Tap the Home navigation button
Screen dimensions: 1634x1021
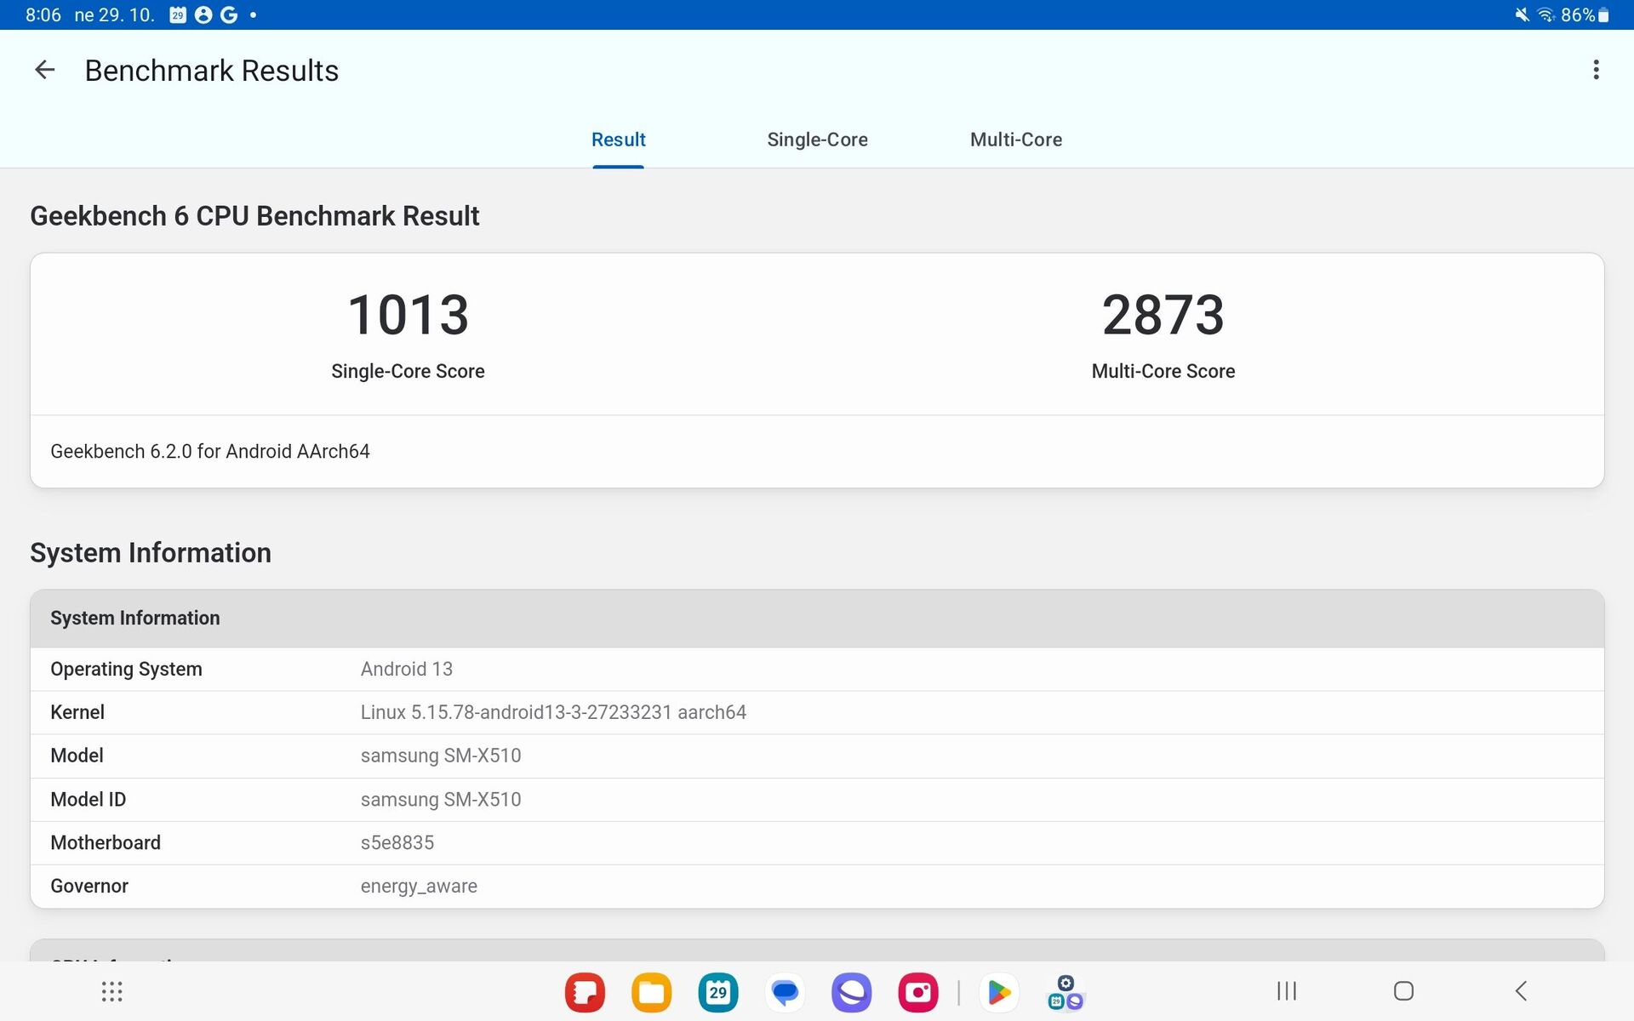coord(1403,990)
